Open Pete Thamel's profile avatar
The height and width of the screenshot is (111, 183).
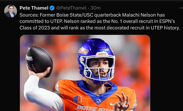point(10,11)
